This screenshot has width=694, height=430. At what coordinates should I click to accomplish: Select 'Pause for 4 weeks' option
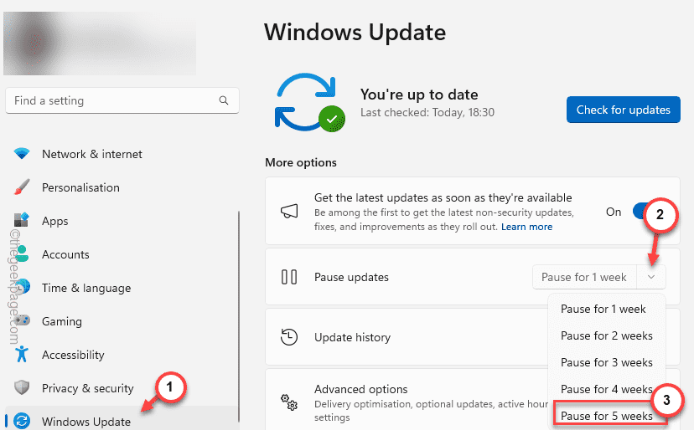[x=607, y=389]
